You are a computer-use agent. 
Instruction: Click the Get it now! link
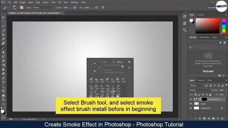[x=208, y=71]
